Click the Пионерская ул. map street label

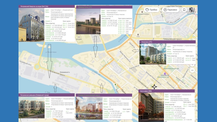pos(143,84)
